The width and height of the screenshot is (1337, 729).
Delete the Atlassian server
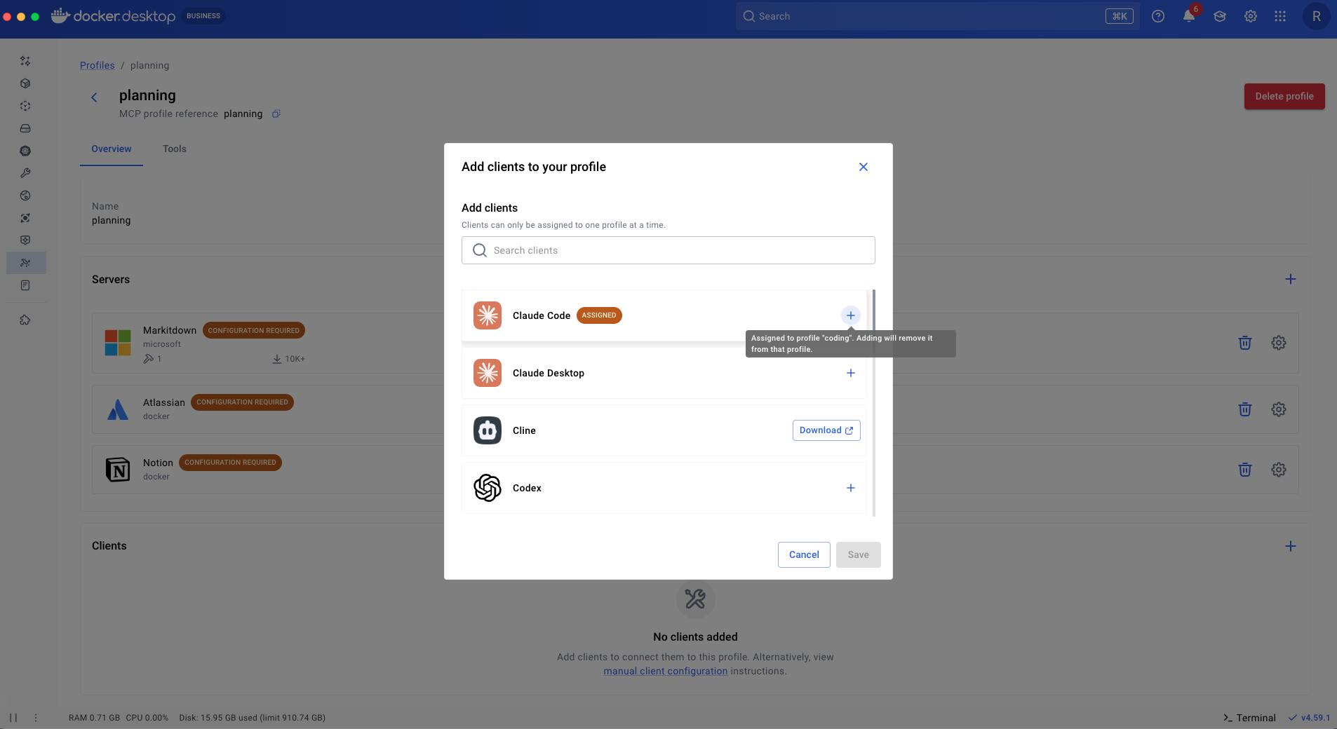pyautogui.click(x=1245, y=409)
